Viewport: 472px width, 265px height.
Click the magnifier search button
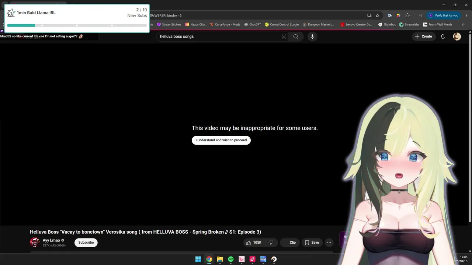coord(296,36)
